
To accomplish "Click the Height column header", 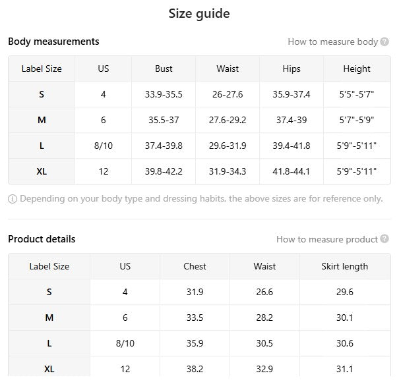I will 357,69.
